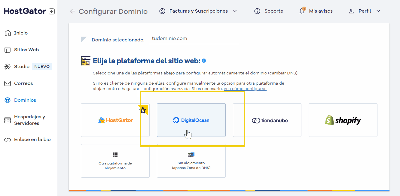
Task: Click the Sitios Web layout icon
Action: 8,50
